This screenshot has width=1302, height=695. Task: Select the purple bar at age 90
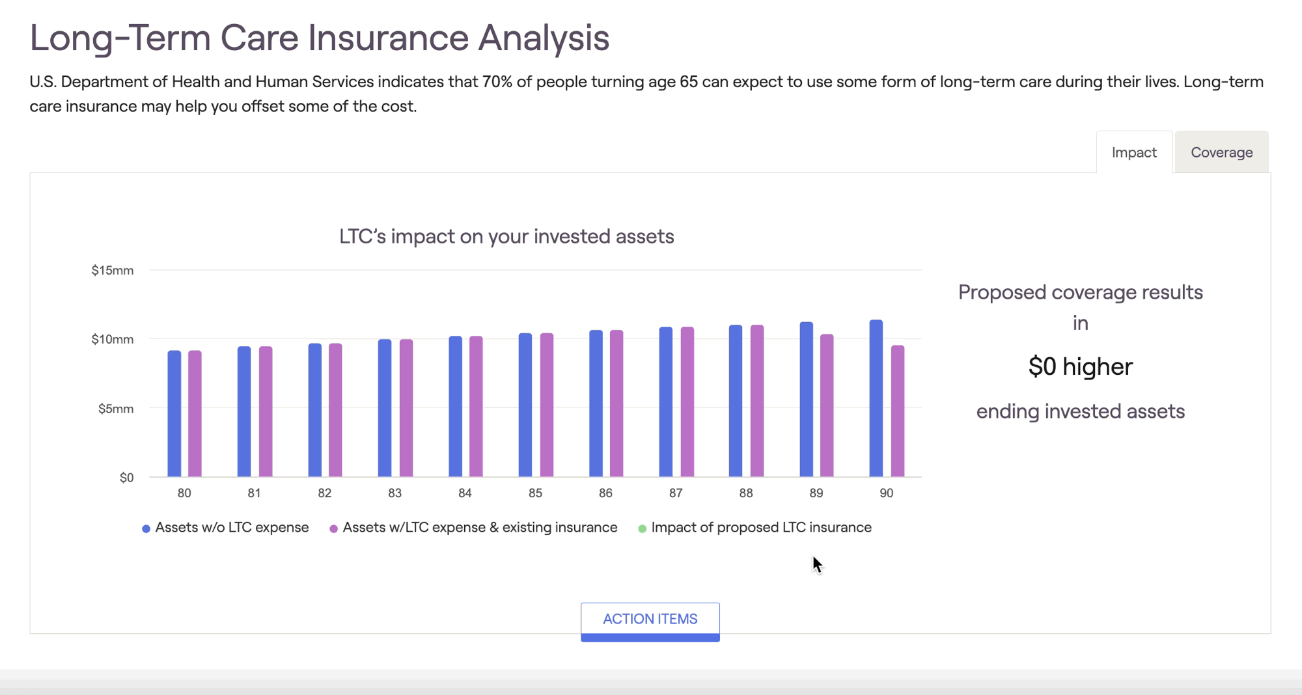(x=898, y=411)
